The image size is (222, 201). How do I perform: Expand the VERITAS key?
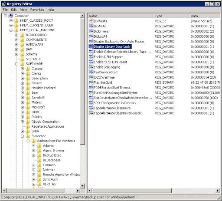pos(34,184)
